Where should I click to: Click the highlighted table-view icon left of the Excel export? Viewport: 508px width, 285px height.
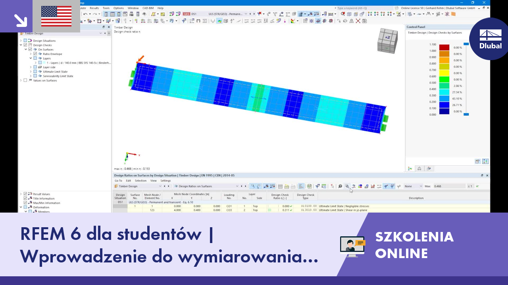[x=301, y=186]
